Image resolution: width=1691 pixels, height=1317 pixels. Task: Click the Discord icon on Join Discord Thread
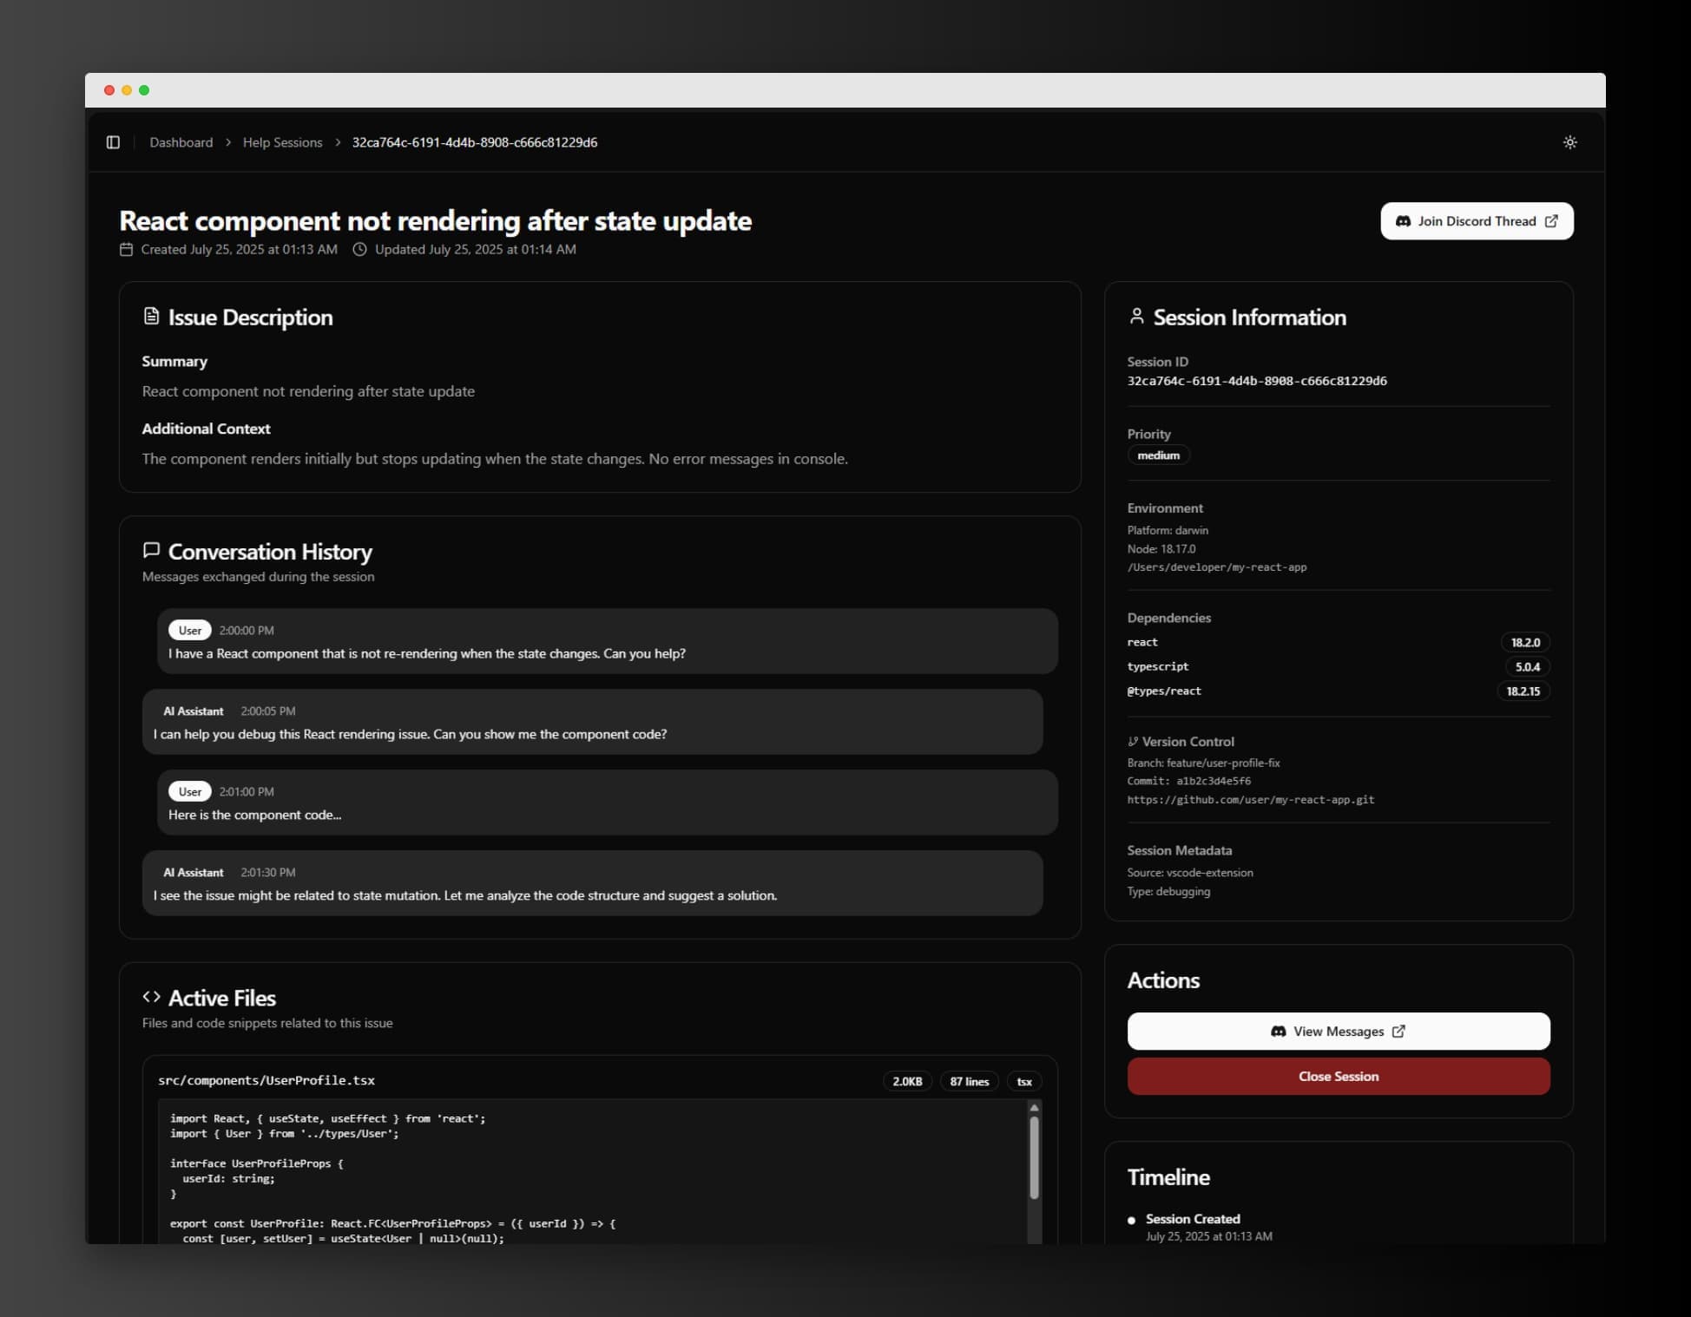(1402, 221)
